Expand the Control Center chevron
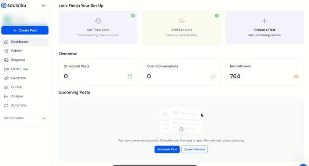Image resolution: width=309 pixels, height=166 pixels. coord(44,118)
